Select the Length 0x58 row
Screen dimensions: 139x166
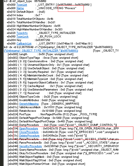click(40, 54)
